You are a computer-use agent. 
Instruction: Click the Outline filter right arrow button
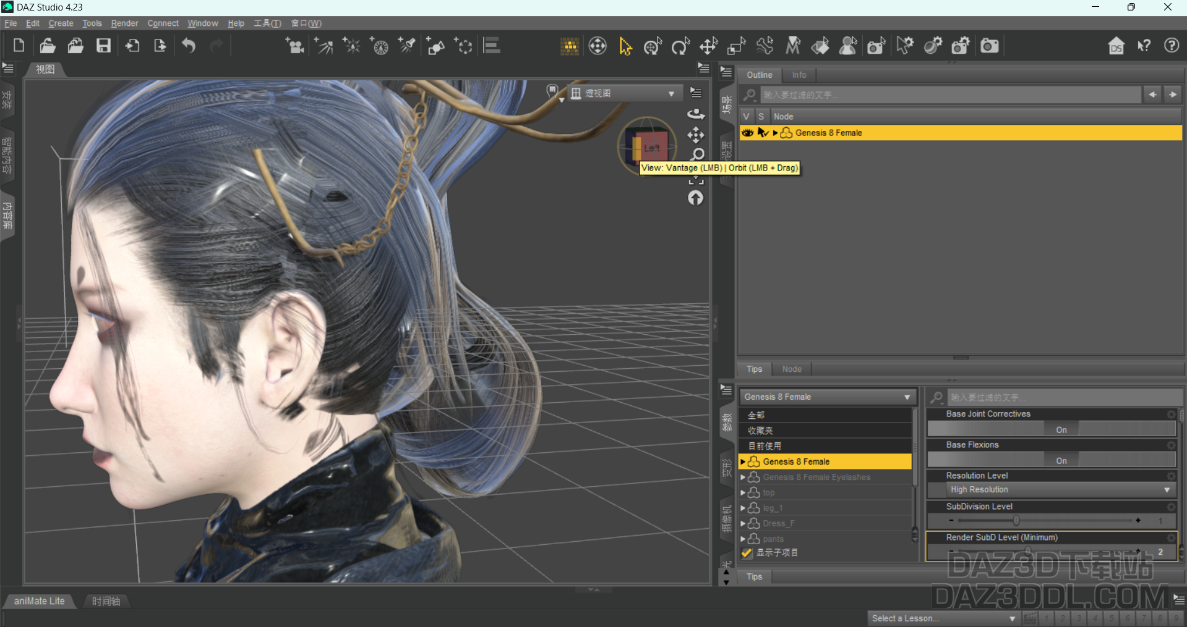coord(1173,95)
